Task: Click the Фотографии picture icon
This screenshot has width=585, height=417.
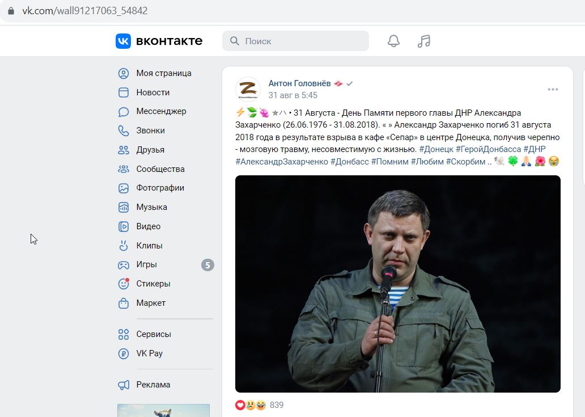Action: click(124, 188)
